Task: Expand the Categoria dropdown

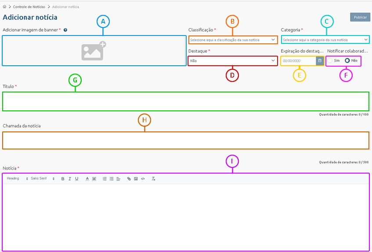Action: [325, 40]
